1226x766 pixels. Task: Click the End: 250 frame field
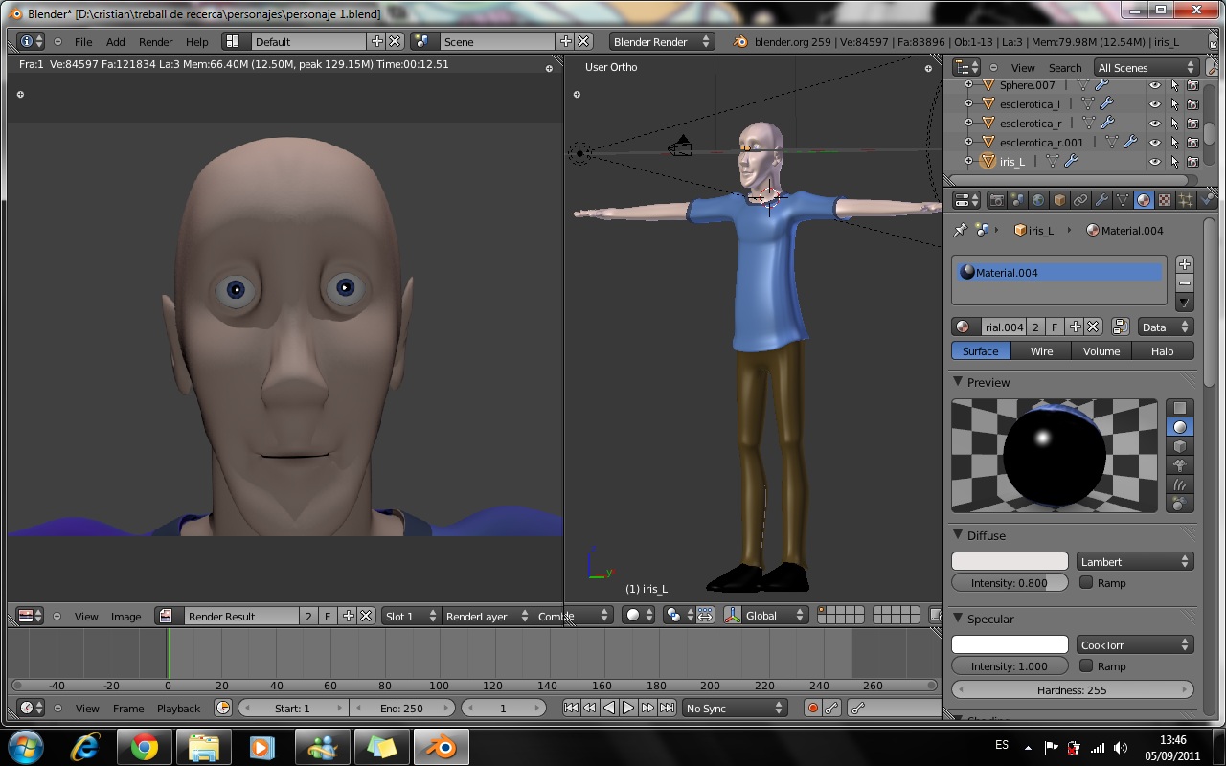[401, 709]
